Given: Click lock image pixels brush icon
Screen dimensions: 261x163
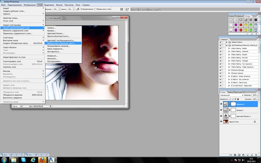Looking at the screenshot, I should click(x=233, y=99).
